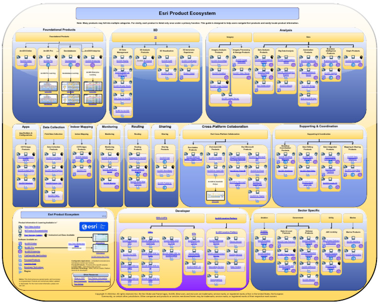This screenshot has height=304, width=380.
Task: Click the training head icon on ArcGIS 3D Analyst card
Action: coord(153,57)
